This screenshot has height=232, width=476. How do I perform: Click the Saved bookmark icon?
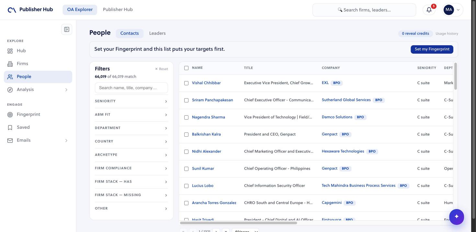[x=10, y=128]
